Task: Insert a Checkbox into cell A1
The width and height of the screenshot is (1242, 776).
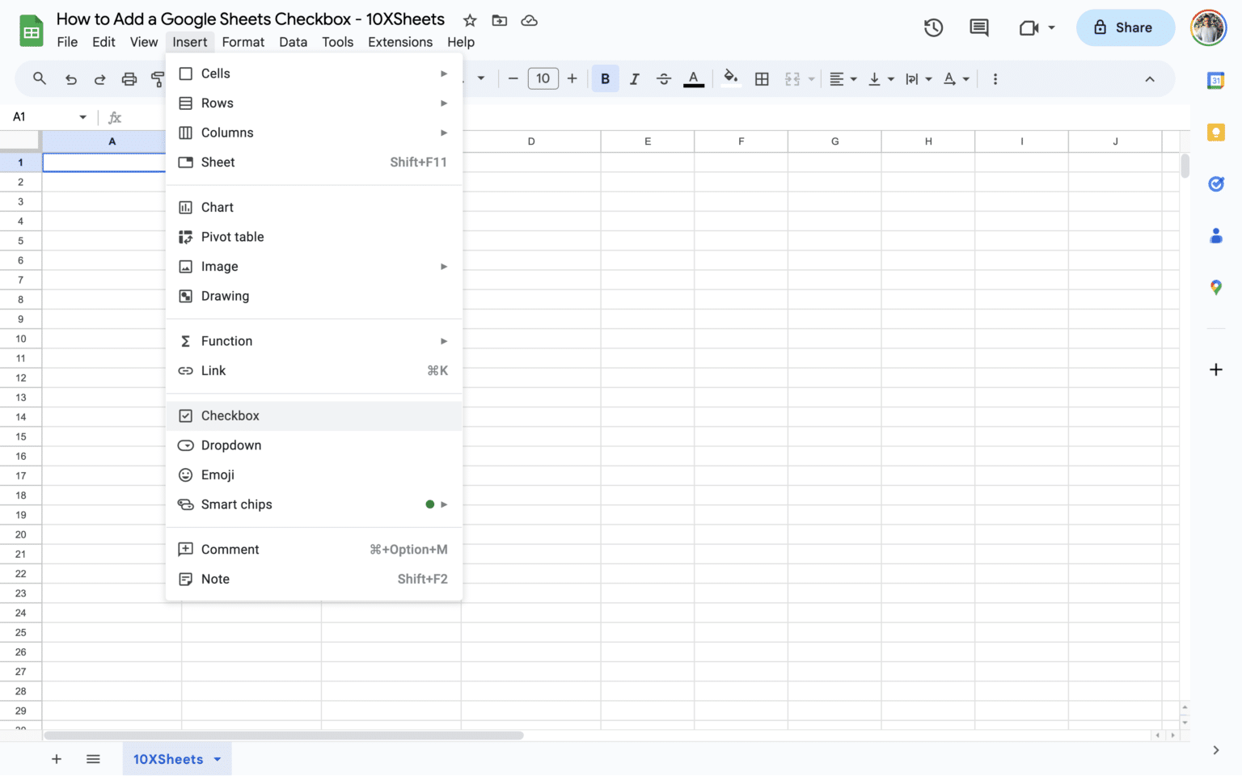Action: click(230, 415)
